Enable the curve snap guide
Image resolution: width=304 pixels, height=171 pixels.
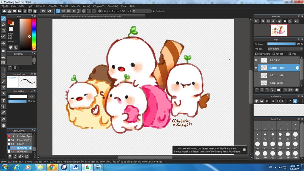(89, 11)
